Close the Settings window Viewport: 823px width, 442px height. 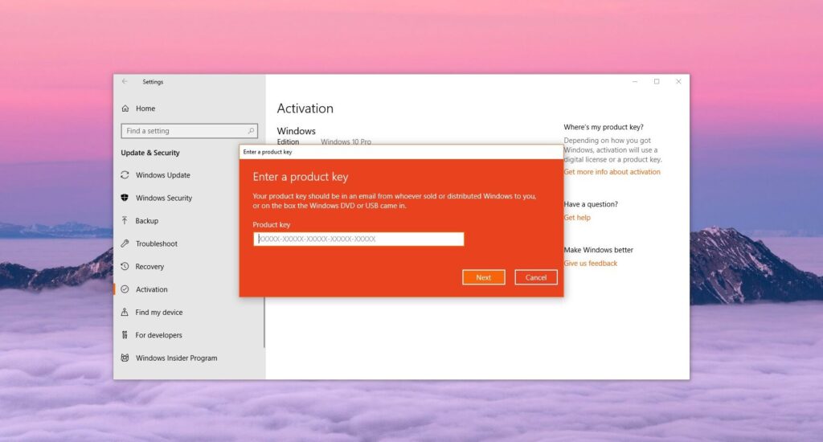[x=678, y=81]
